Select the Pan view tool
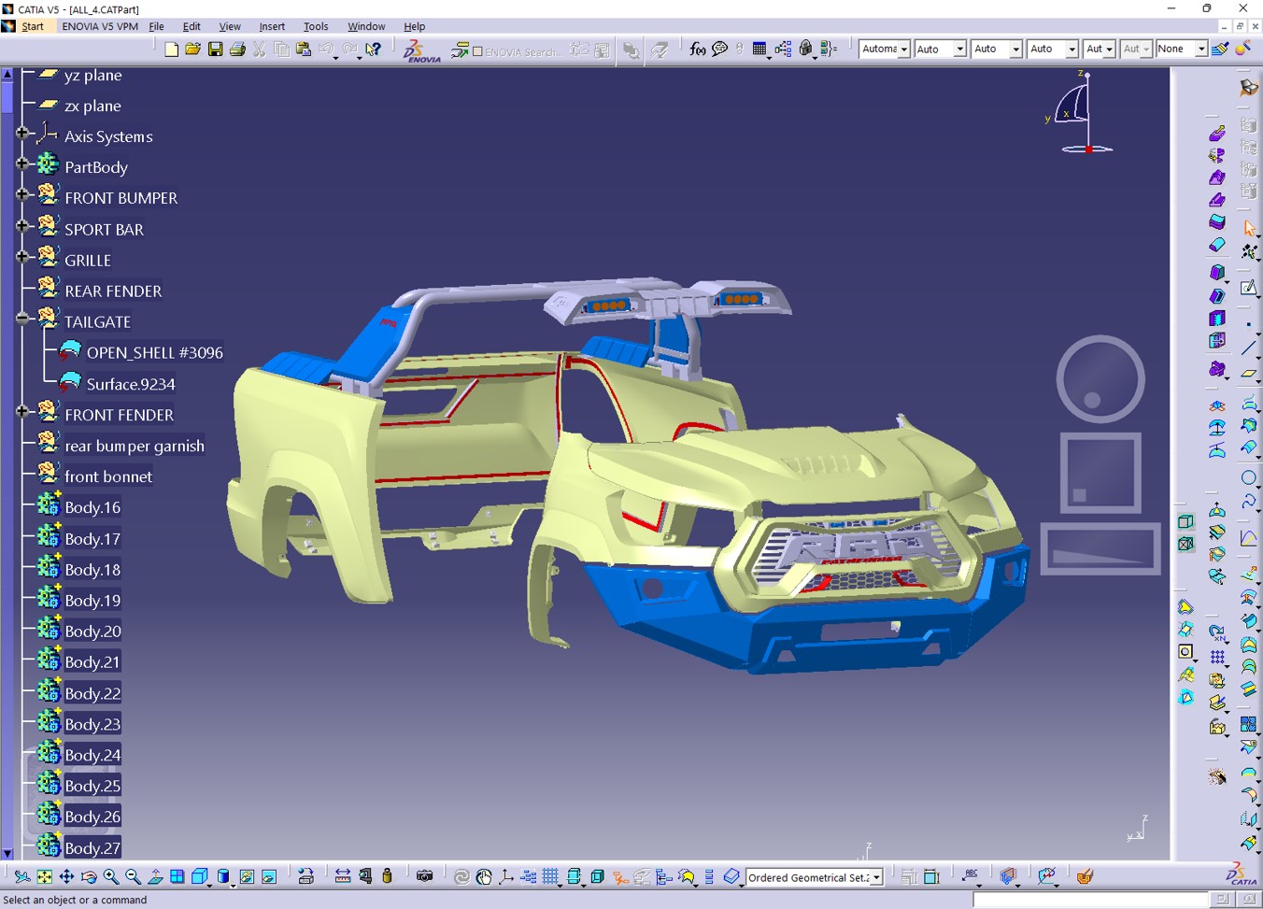The image size is (1263, 909). pyautogui.click(x=66, y=876)
